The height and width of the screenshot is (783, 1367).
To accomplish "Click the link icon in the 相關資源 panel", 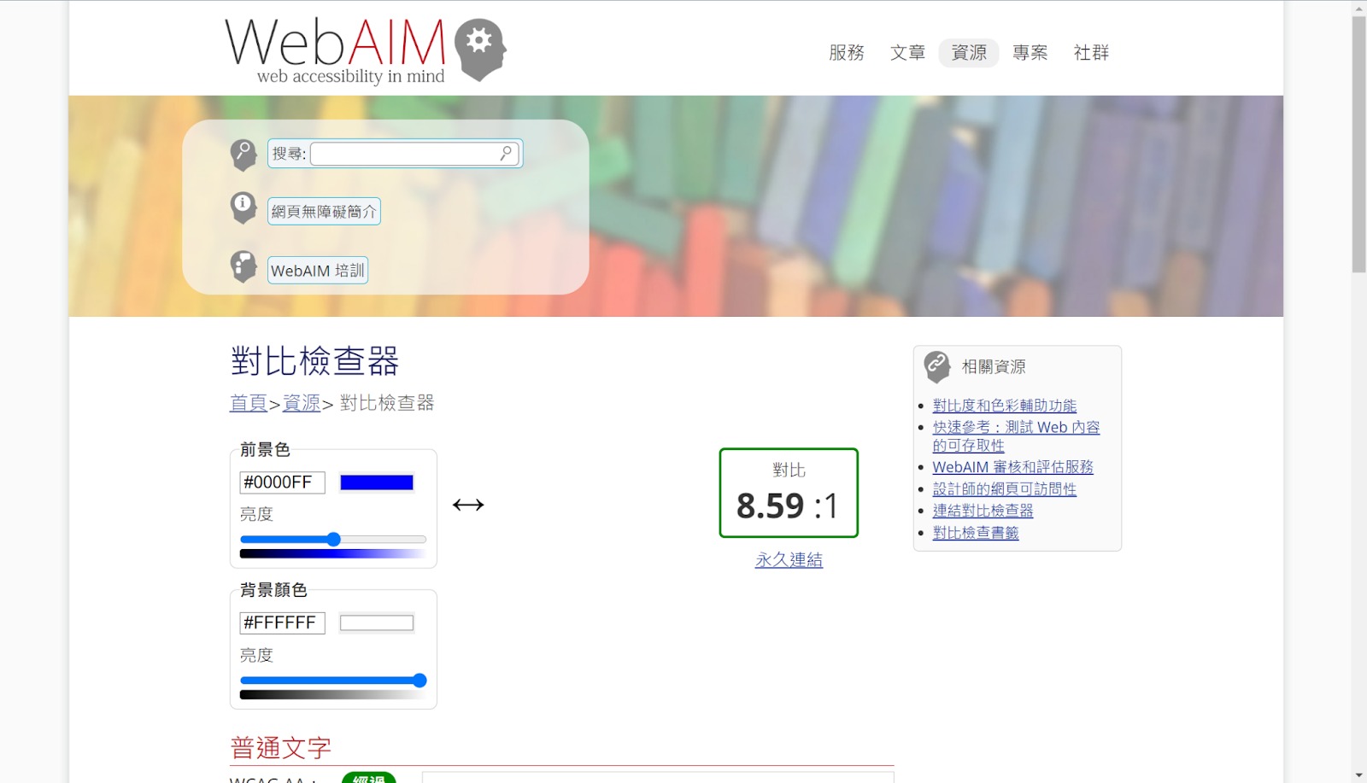I will click(x=936, y=365).
